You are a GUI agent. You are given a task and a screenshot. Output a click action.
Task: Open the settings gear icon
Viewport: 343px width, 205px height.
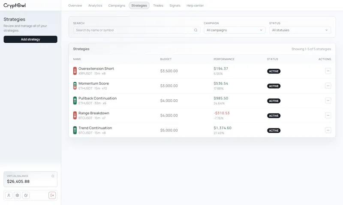pyautogui.click(x=17, y=196)
